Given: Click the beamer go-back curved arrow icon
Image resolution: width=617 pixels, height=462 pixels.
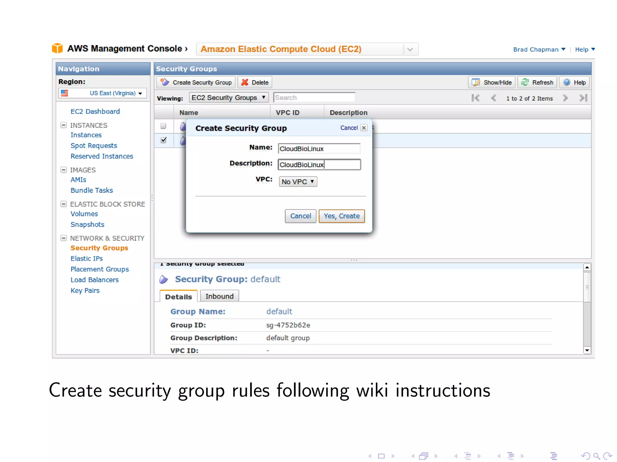Looking at the screenshot, I should 585,456.
